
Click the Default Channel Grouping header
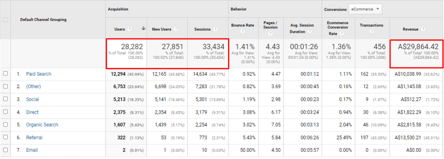click(x=43, y=20)
